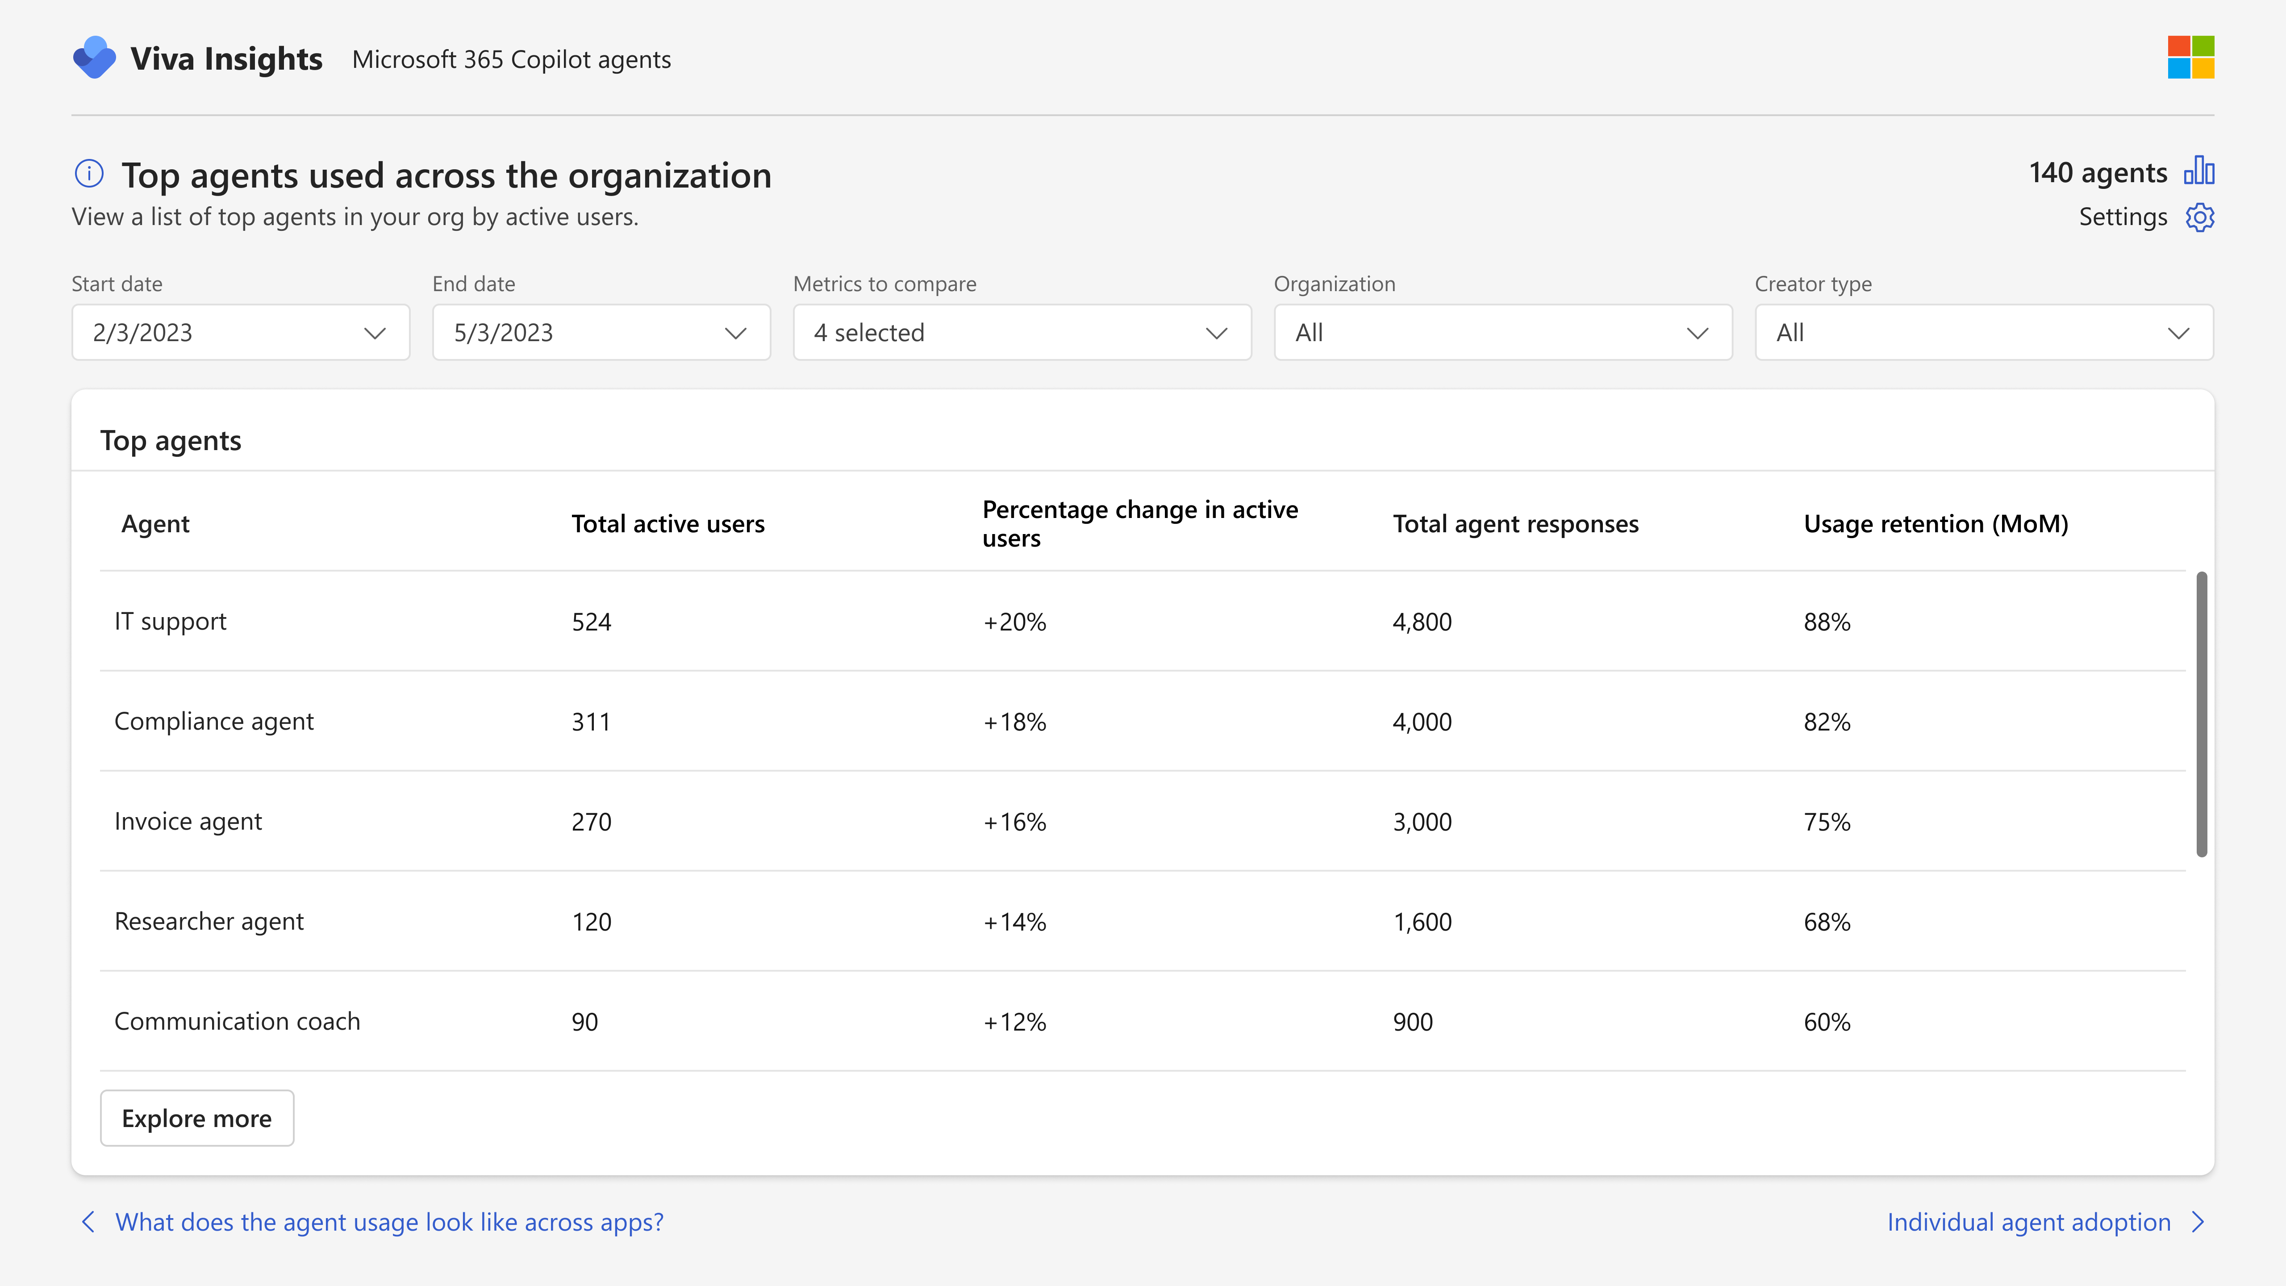Expand the Organization filter dropdown

coord(1503,333)
